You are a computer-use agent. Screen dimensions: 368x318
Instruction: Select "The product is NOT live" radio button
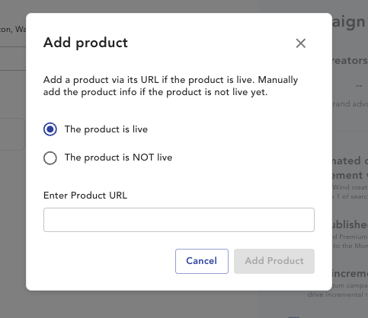(50, 158)
